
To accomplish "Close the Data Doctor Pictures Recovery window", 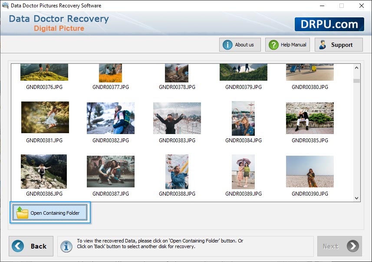I will tap(361, 6).
